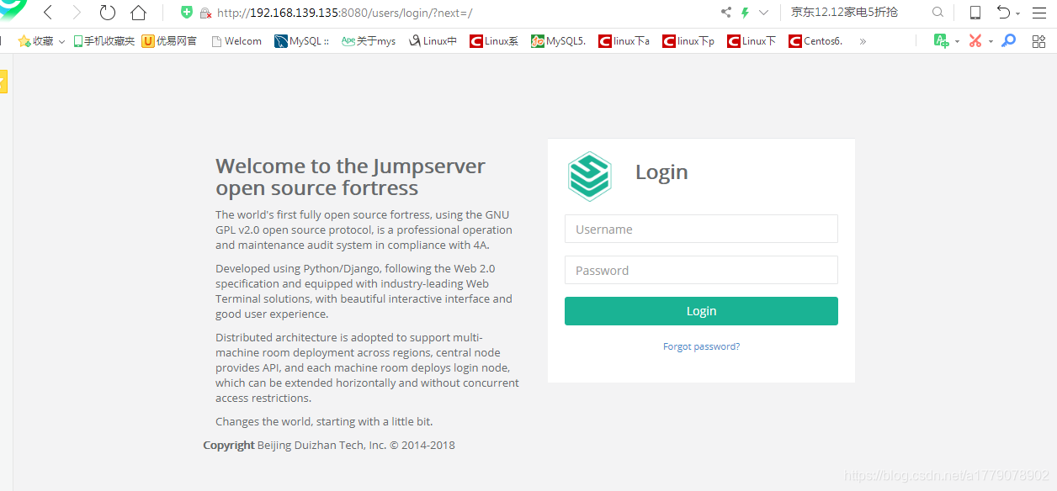Open the linux下a bookmark

point(624,41)
